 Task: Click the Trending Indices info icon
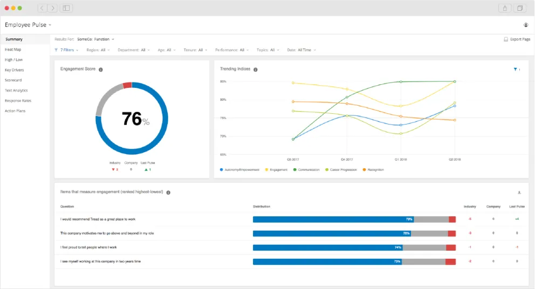(x=256, y=70)
